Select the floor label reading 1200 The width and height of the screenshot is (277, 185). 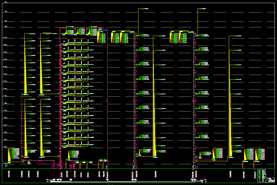coord(64,92)
